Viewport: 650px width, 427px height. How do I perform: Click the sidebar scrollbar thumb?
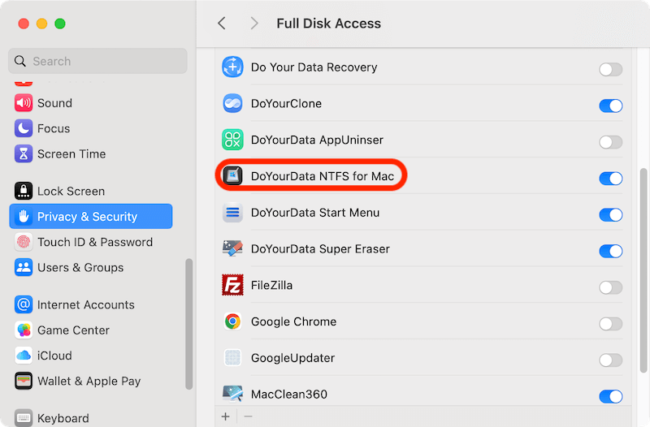[x=189, y=324]
